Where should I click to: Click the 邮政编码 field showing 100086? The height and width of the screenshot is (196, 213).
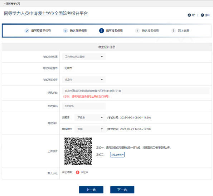84,106
